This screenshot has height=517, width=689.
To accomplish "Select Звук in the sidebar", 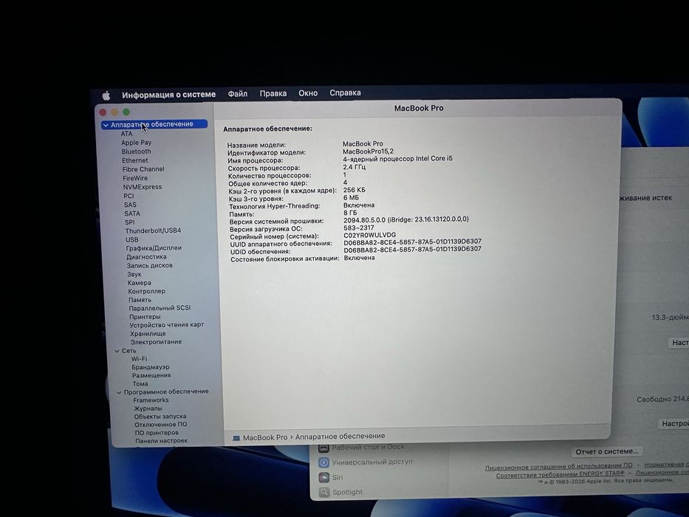I will (134, 274).
